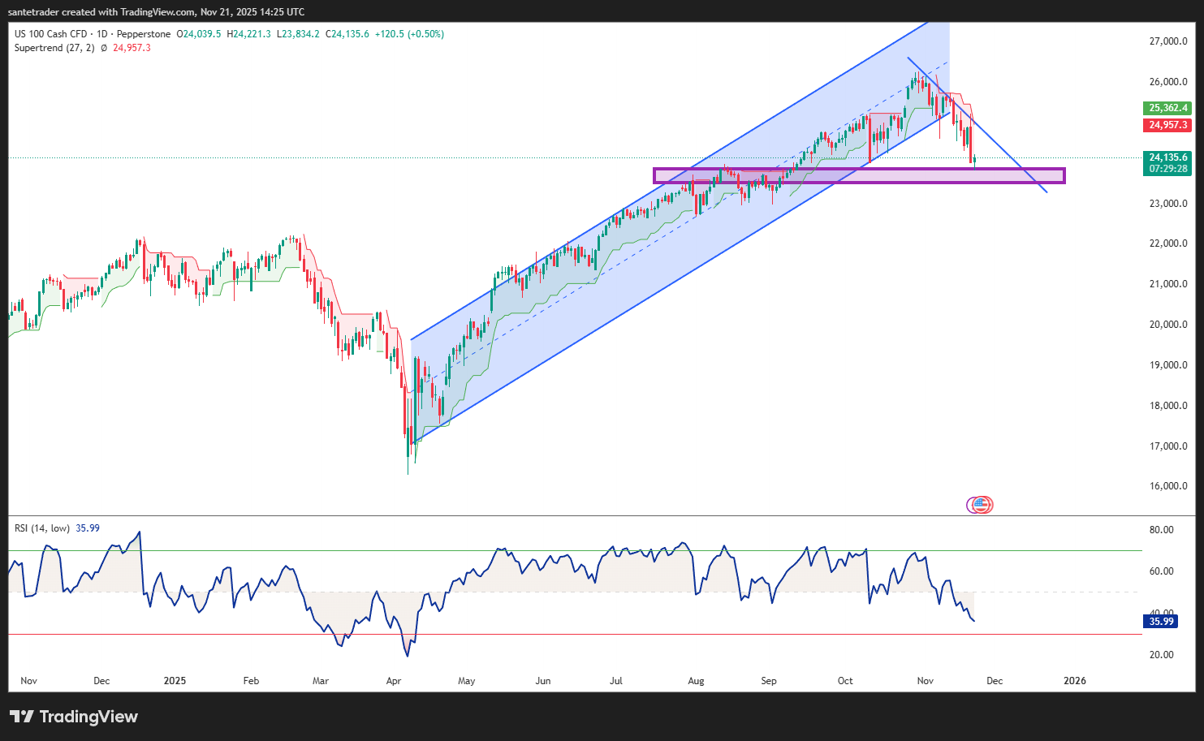Click the green 25,362.4 price label
This screenshot has height=741, width=1204.
[x=1167, y=107]
